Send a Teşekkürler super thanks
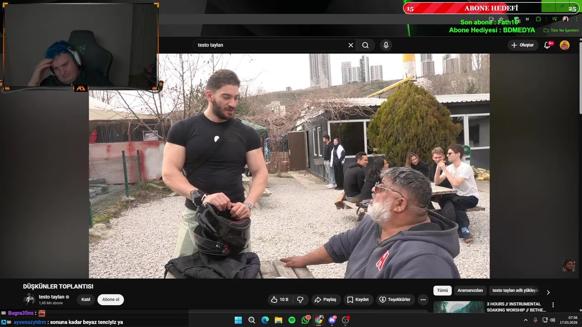 click(395, 300)
